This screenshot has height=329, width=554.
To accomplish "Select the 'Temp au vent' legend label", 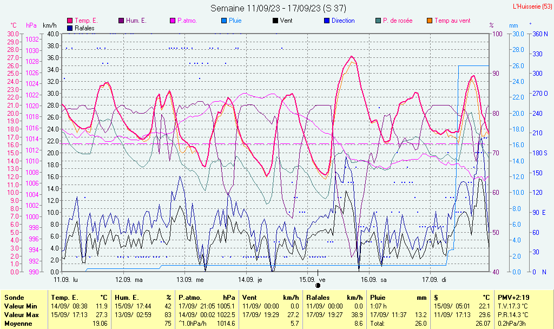I will tap(452, 21).
